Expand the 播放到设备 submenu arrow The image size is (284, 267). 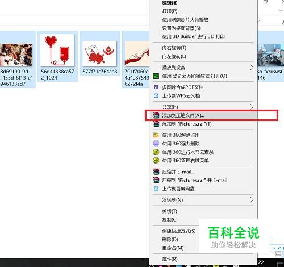(252, 68)
